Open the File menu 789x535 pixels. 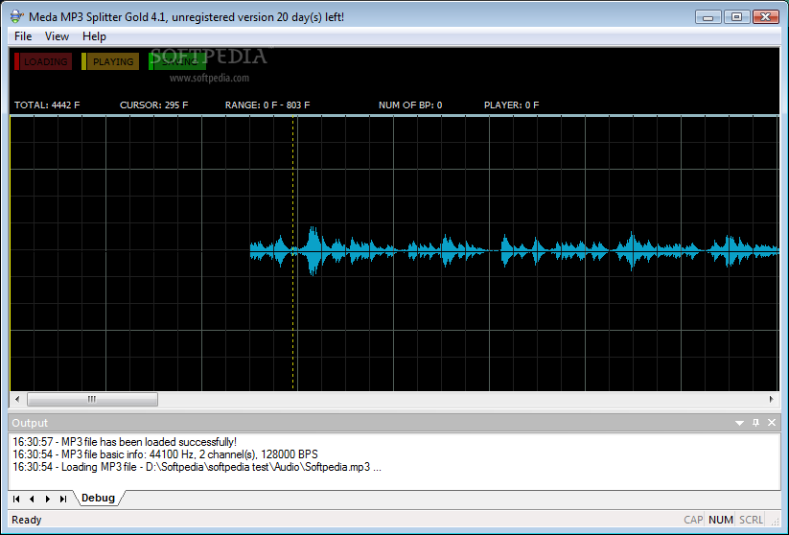click(23, 36)
